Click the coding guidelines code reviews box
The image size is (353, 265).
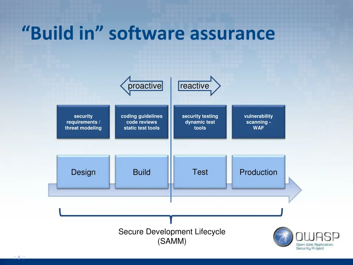point(142,122)
